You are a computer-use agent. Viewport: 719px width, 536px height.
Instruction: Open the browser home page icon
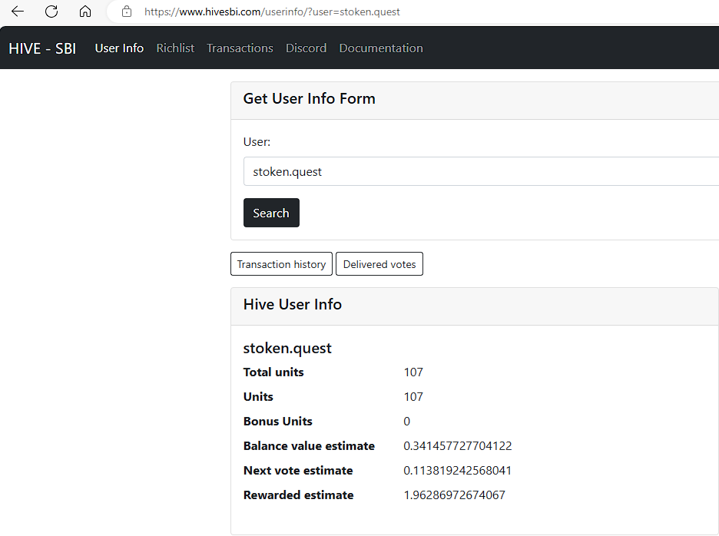click(85, 12)
